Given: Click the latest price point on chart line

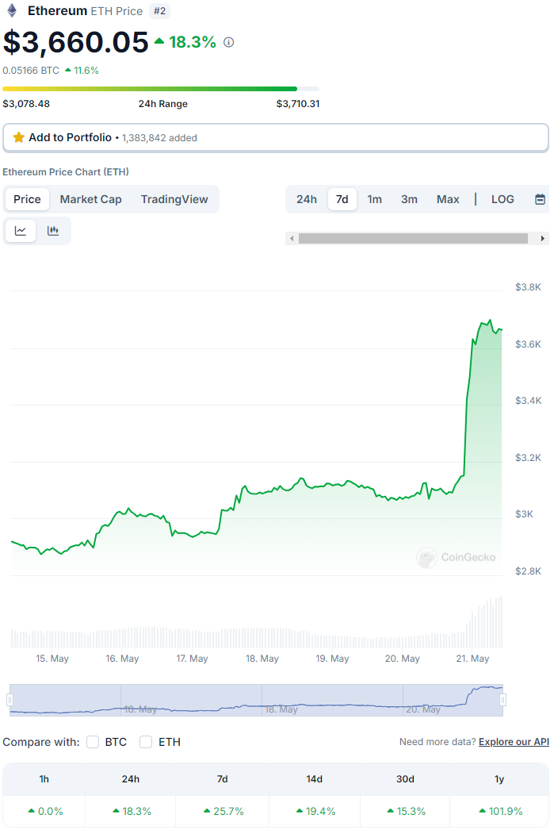Looking at the screenshot, I should coord(501,330).
